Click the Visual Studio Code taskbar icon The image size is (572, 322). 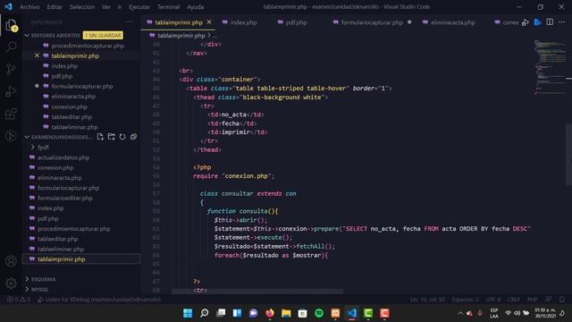click(x=351, y=313)
